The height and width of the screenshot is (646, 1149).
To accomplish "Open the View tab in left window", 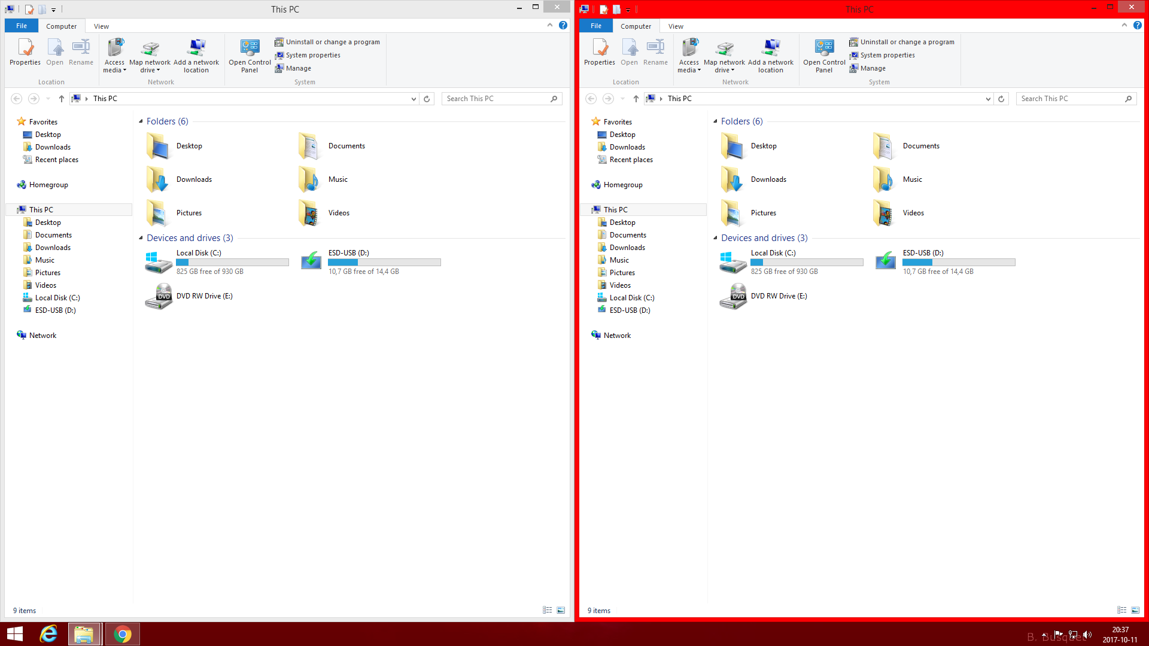I will point(101,26).
